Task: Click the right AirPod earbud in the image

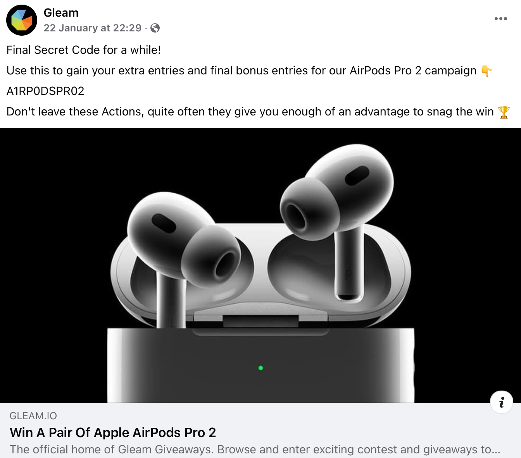Action: (x=336, y=217)
